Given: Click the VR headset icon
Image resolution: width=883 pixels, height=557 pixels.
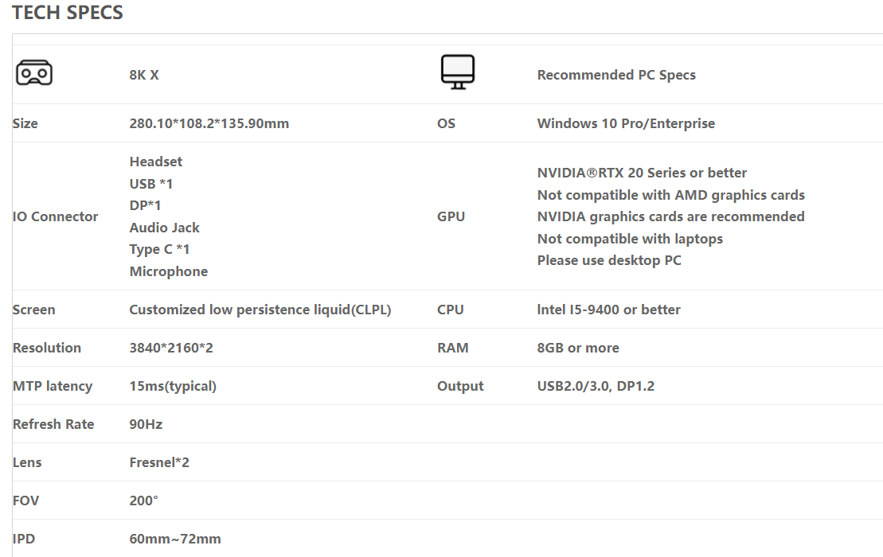Looking at the screenshot, I should coord(34,73).
